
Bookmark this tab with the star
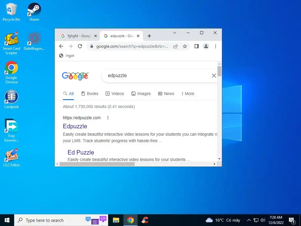pyautogui.click(x=185, y=46)
